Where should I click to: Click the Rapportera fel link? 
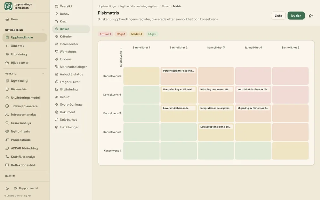(x=26, y=188)
